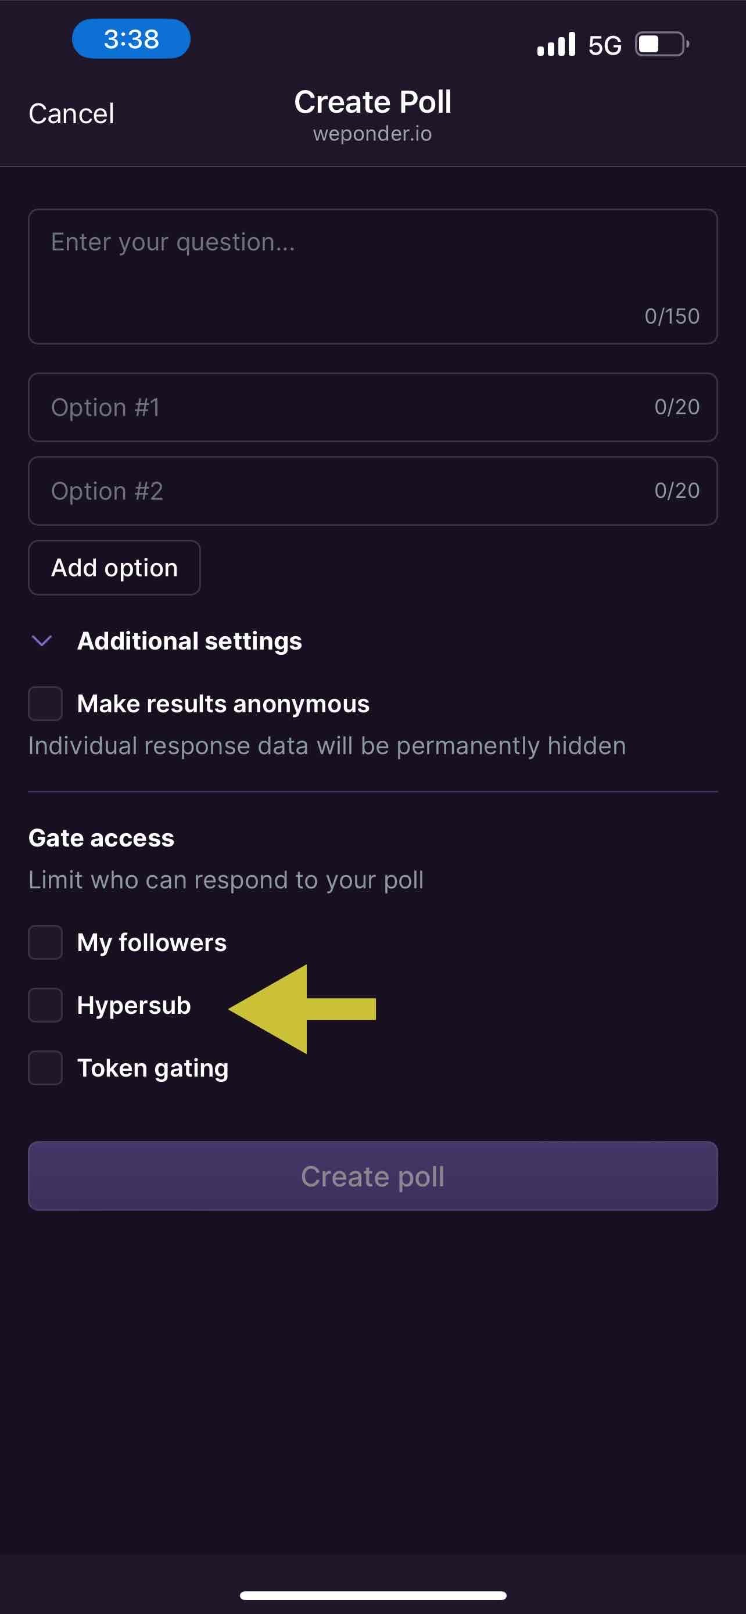
Task: Tap the cellular signal bars icon
Action: click(x=555, y=45)
